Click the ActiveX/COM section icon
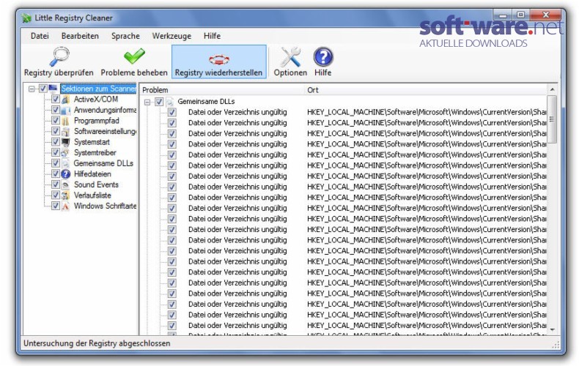The height and width of the screenshot is (366, 579). pos(66,100)
